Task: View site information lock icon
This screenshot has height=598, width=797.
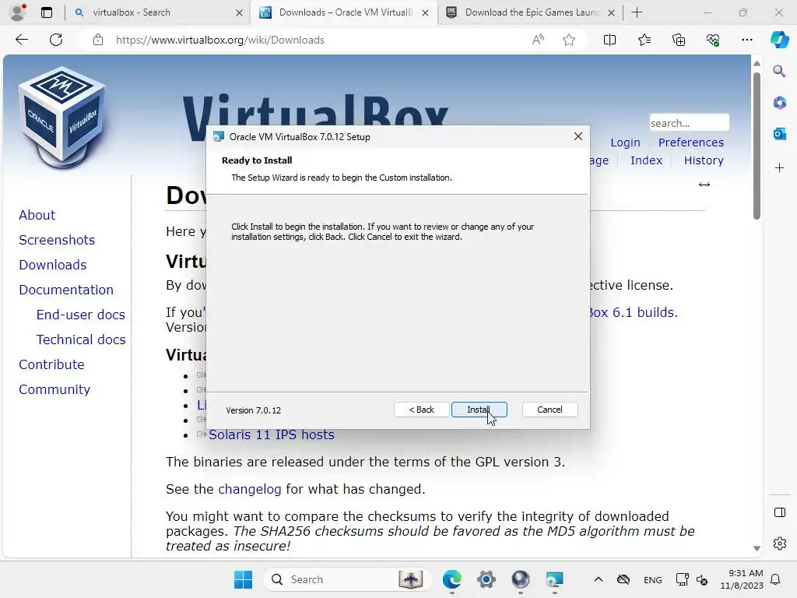Action: pos(98,40)
